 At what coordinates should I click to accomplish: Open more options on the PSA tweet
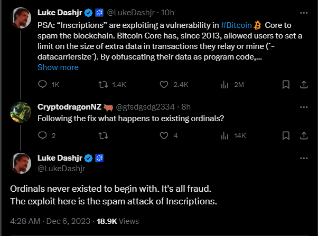(x=303, y=12)
